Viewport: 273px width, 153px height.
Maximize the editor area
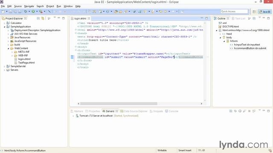(206, 18)
